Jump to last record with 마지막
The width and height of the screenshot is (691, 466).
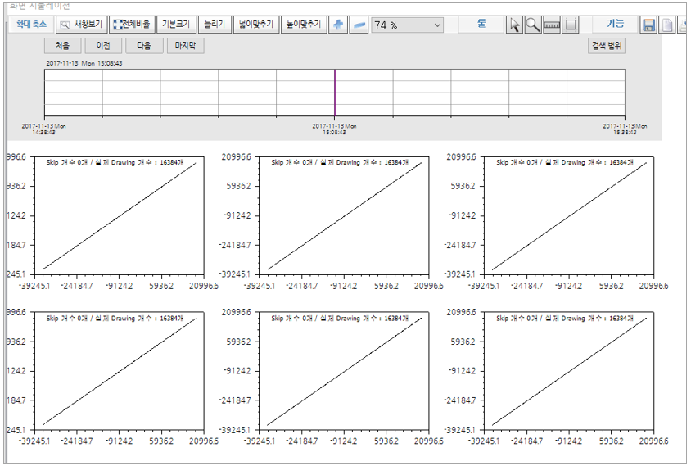[x=185, y=45]
